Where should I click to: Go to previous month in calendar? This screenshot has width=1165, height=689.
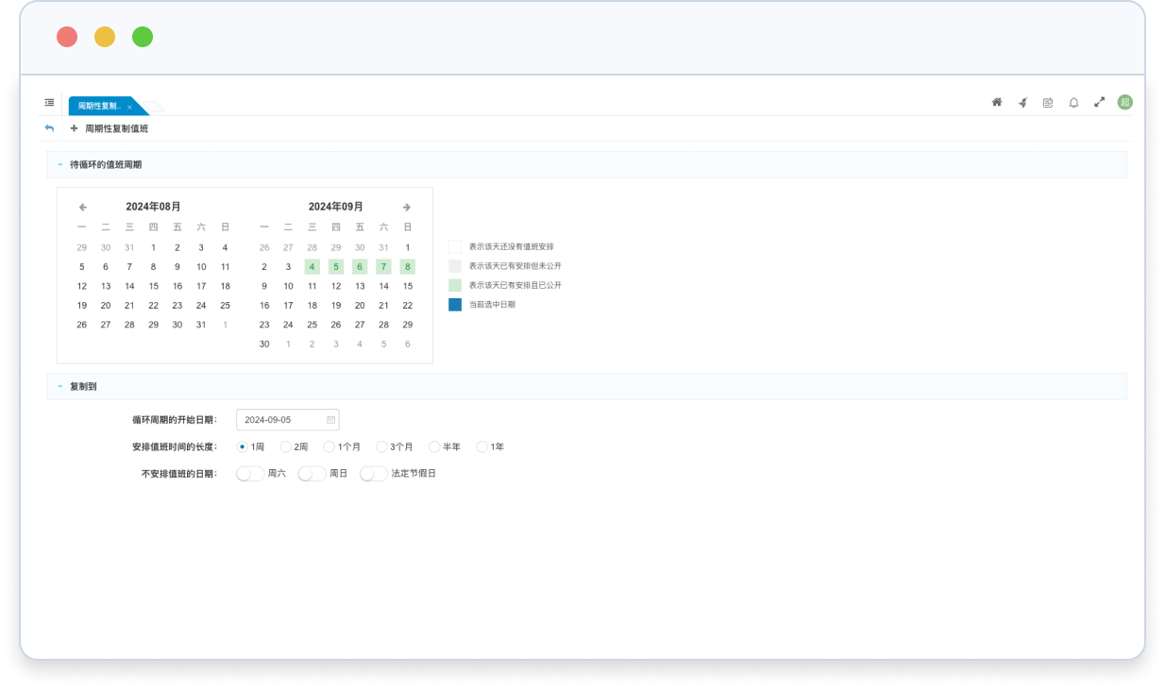[83, 207]
